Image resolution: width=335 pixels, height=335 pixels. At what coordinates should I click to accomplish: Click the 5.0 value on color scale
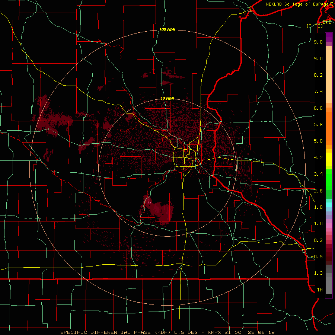pyautogui.click(x=318, y=141)
